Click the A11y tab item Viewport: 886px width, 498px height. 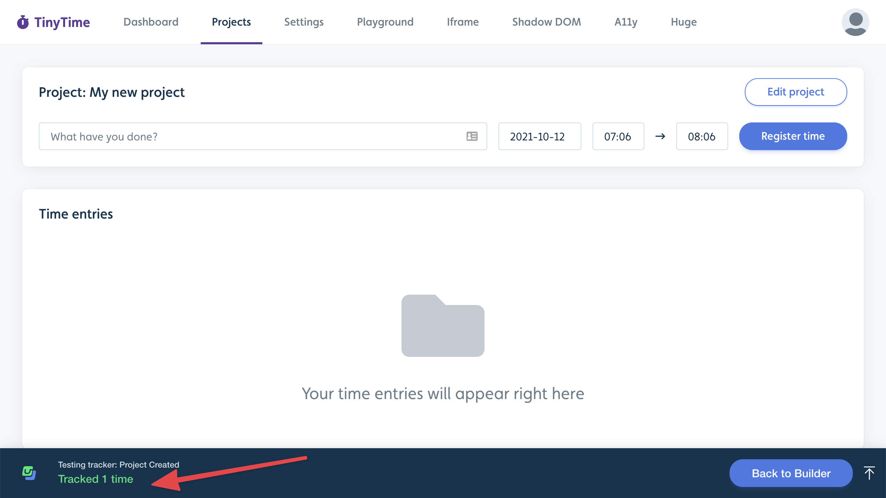(625, 22)
